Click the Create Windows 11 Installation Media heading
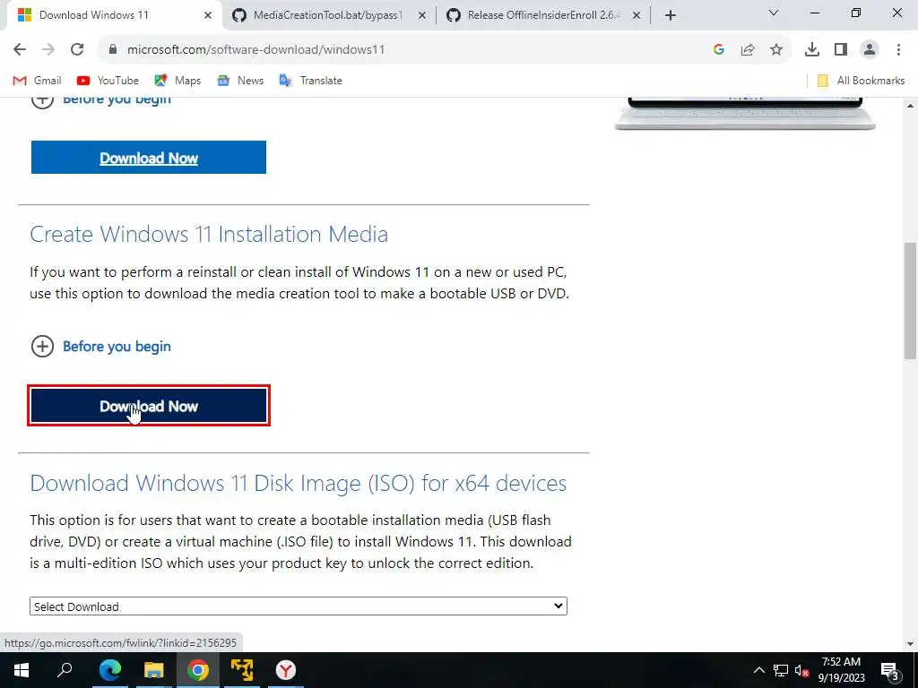This screenshot has width=918, height=688. pyautogui.click(x=209, y=234)
